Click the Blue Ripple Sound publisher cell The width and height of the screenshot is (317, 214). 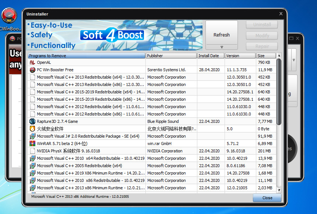[x=163, y=121]
